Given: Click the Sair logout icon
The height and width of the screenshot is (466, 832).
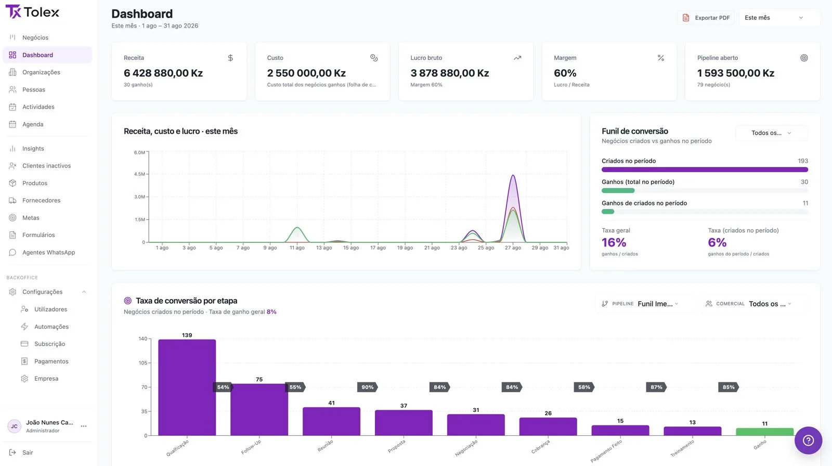Looking at the screenshot, I should (x=12, y=452).
